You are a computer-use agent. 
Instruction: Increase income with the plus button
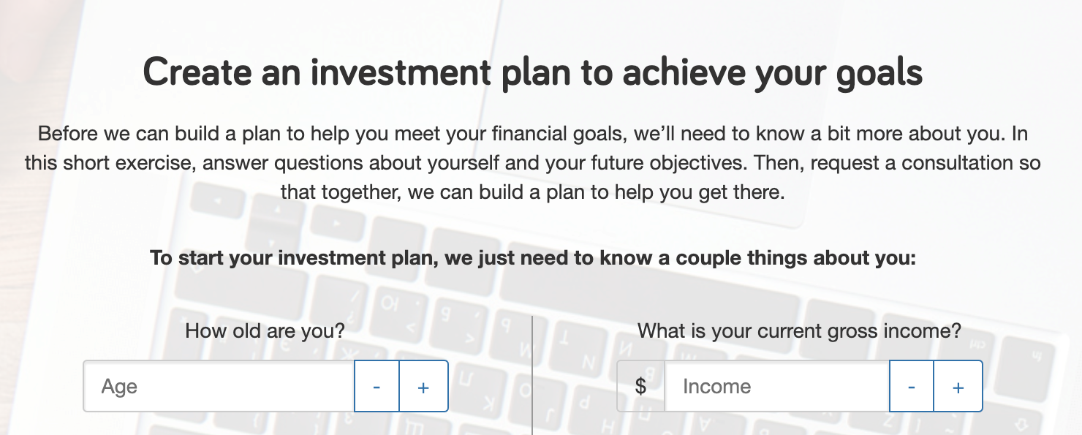click(958, 386)
